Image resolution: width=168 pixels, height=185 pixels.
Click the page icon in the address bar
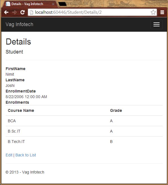click(31, 12)
